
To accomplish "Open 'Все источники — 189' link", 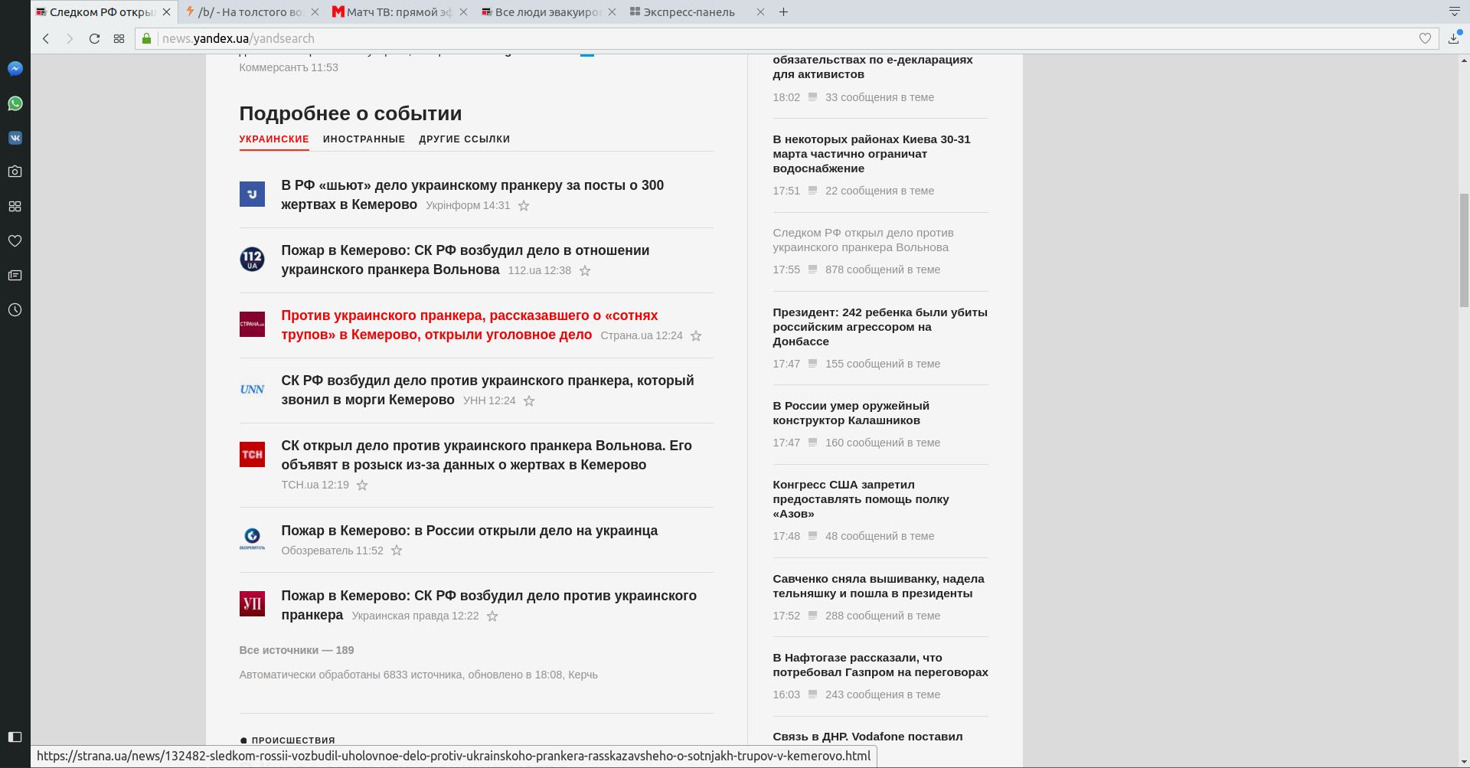I will coord(296,650).
